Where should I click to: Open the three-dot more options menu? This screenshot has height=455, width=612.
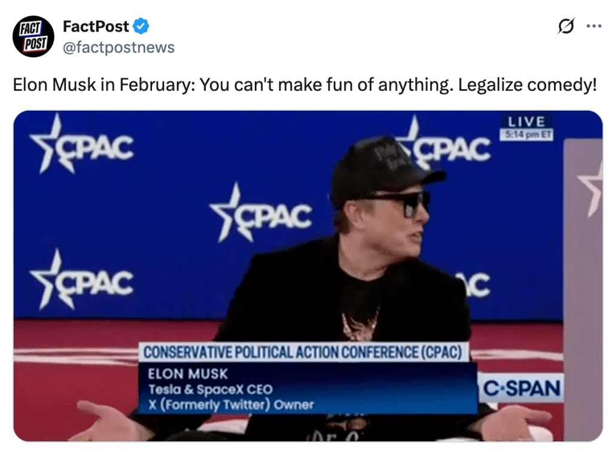(x=594, y=27)
